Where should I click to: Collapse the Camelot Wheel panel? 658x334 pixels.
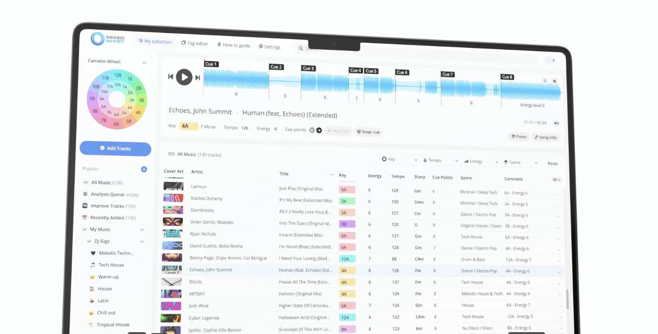(x=144, y=63)
